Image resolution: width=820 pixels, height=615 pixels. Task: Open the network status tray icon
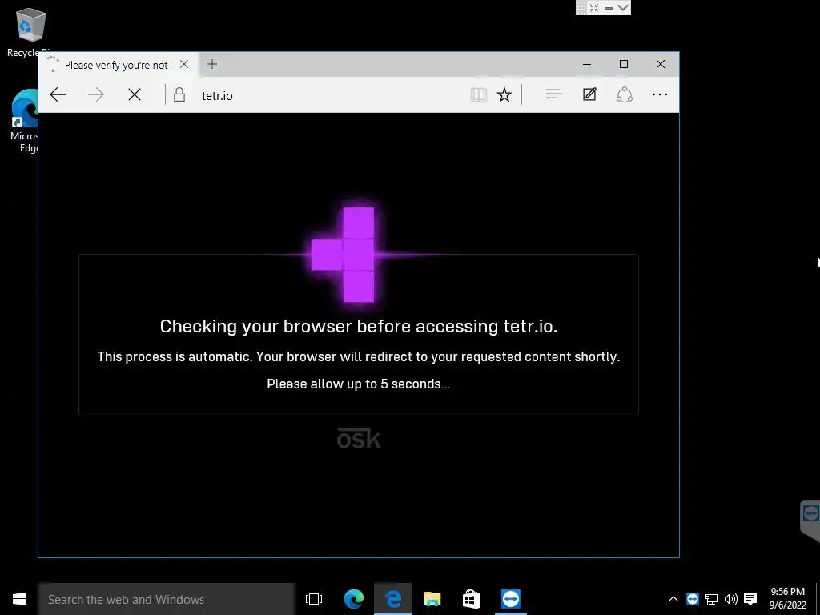712,599
